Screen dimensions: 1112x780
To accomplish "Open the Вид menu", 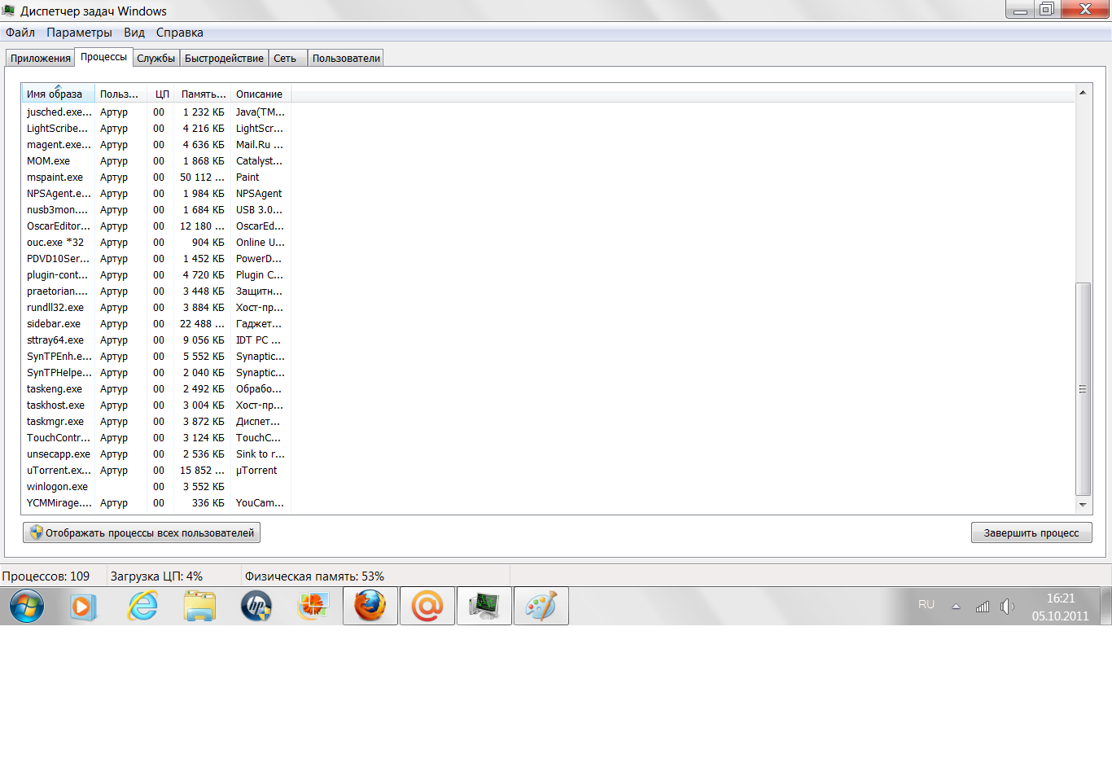I will [x=134, y=33].
